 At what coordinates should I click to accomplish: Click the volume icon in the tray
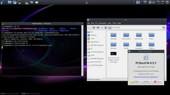click(x=154, y=2)
